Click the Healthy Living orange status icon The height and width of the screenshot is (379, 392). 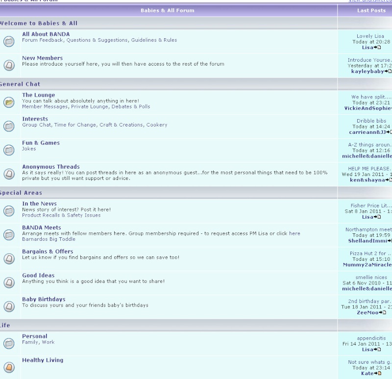[9, 367]
